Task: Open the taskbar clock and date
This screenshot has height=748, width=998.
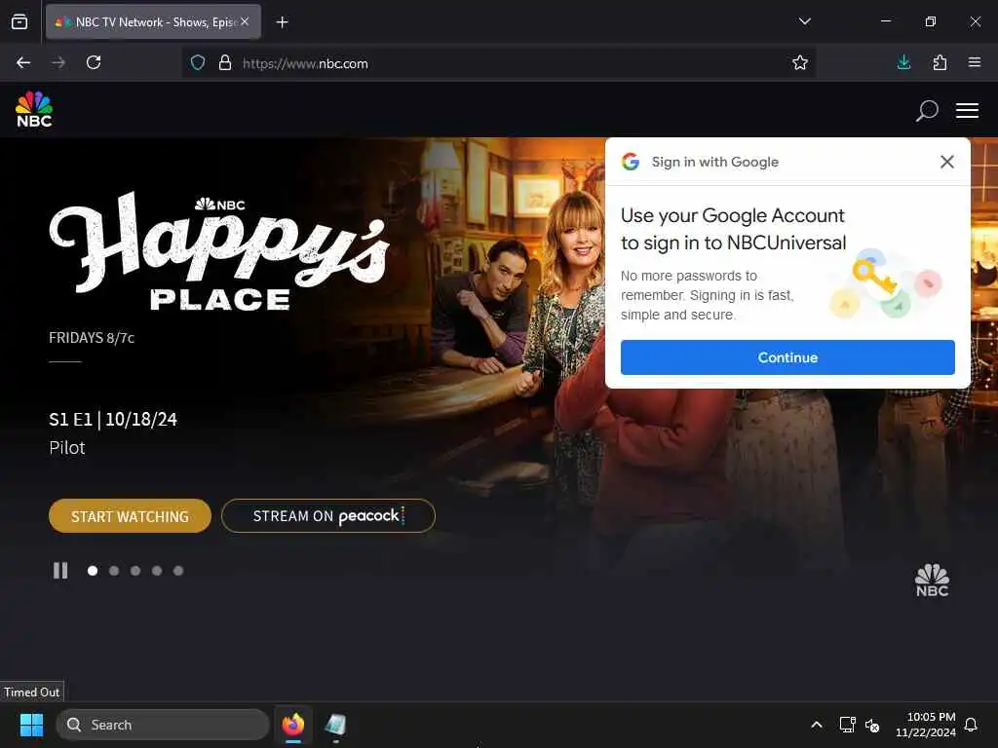Action: (926, 725)
